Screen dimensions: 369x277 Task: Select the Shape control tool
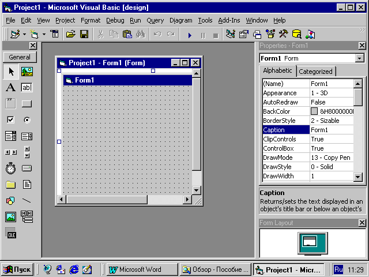point(11,201)
